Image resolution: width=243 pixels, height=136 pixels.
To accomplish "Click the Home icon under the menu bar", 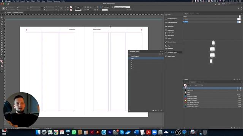I will click(8, 4).
